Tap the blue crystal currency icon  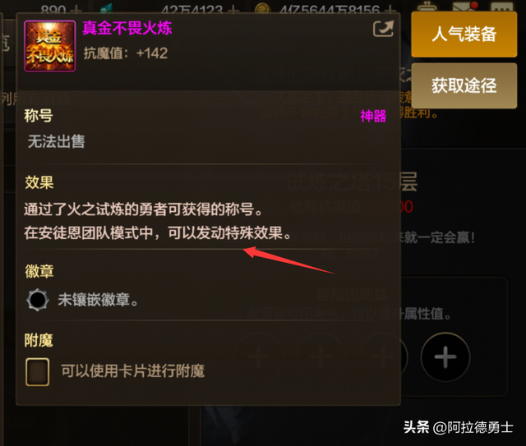coord(106,8)
